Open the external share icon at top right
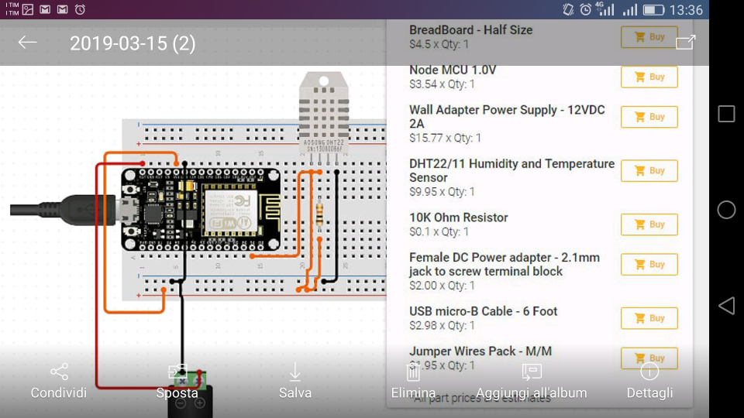 pos(685,43)
